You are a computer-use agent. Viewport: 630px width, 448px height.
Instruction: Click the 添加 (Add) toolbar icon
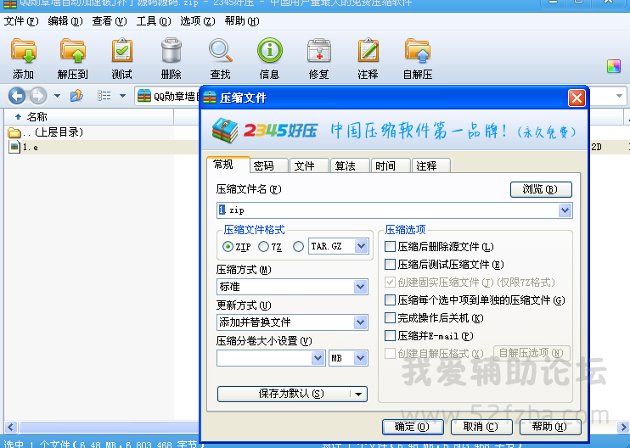click(x=24, y=53)
